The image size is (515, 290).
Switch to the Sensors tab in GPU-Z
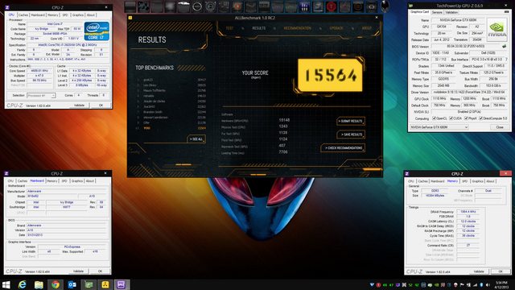click(437, 12)
